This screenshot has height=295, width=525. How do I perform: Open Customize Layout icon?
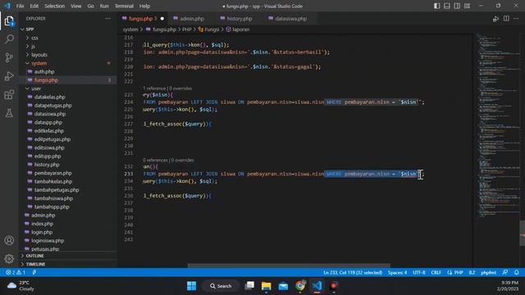point(467,6)
